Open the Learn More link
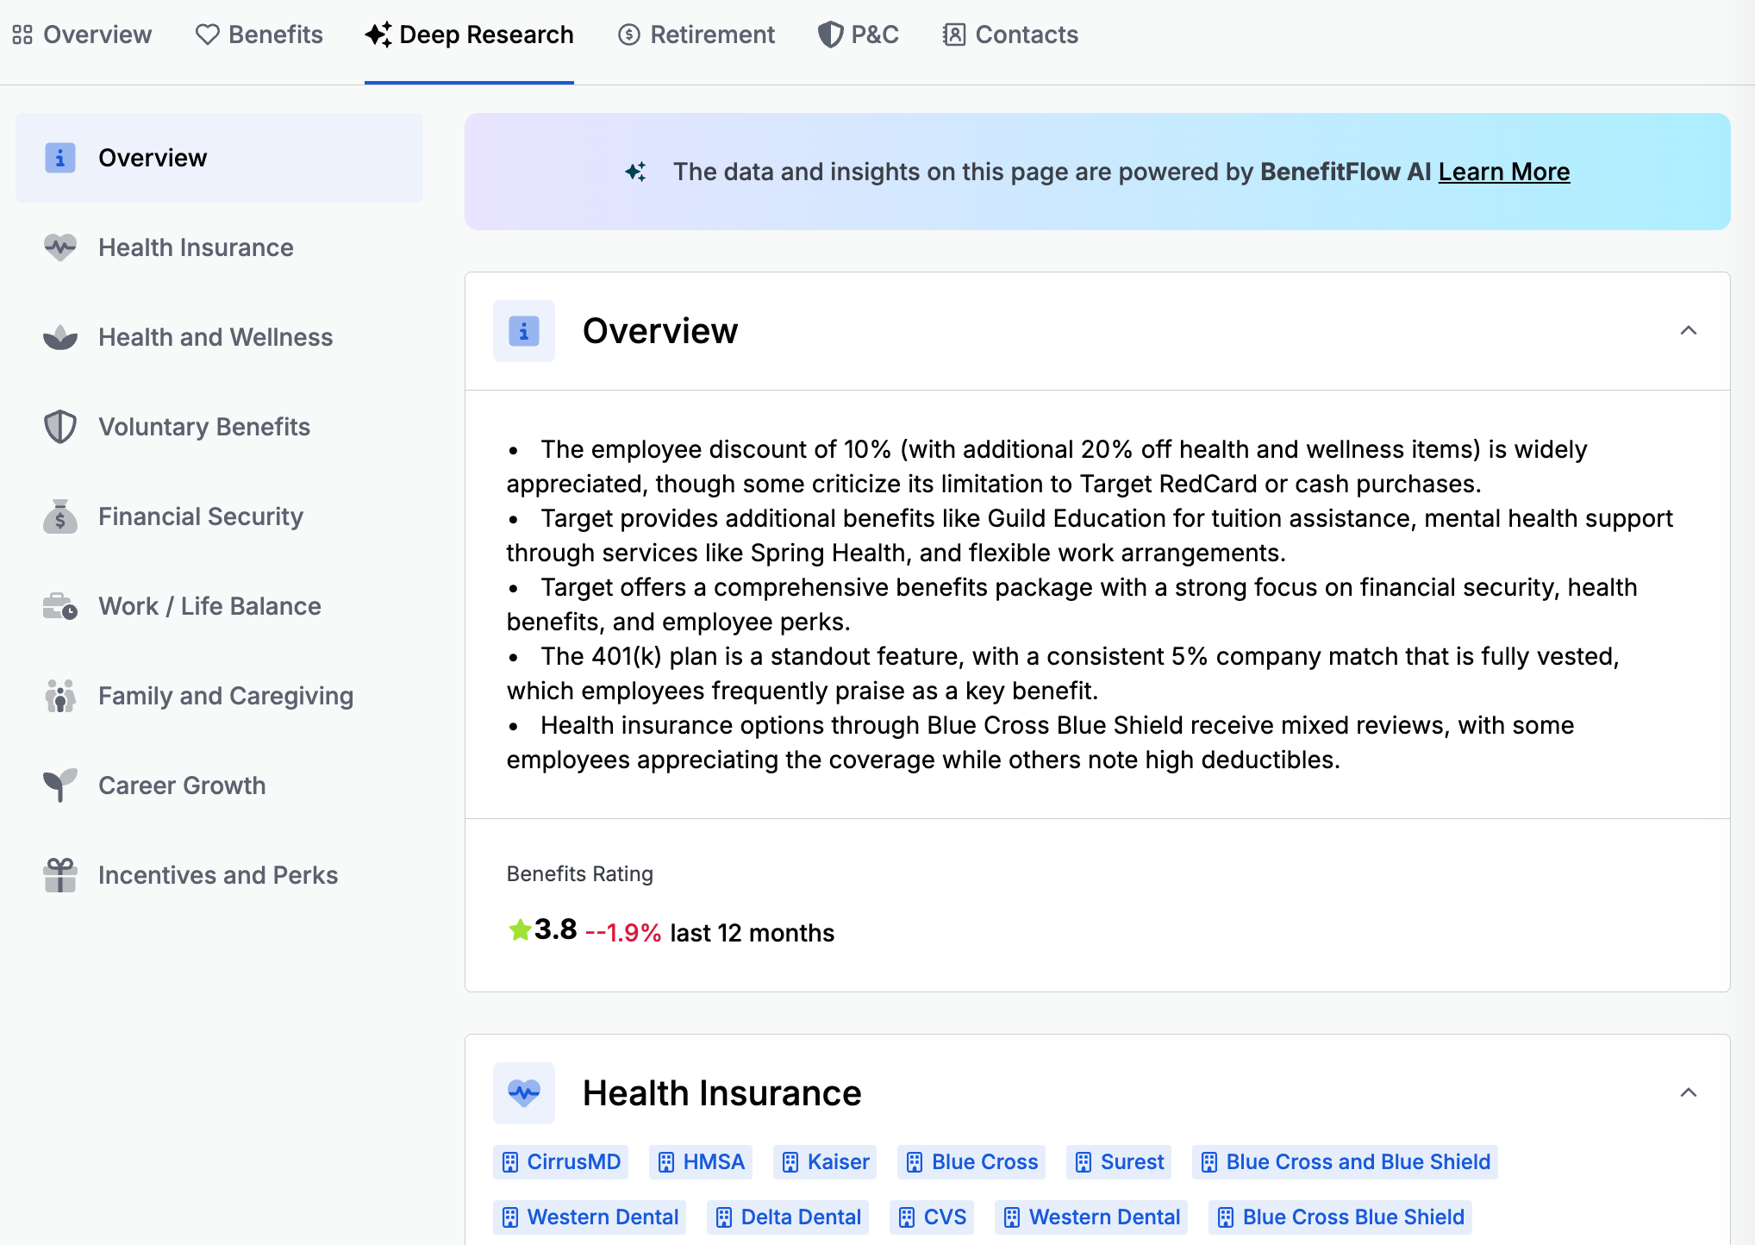Image resolution: width=1755 pixels, height=1245 pixels. (1504, 172)
